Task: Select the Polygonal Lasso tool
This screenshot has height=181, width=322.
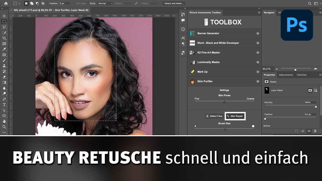Action: click(4, 27)
